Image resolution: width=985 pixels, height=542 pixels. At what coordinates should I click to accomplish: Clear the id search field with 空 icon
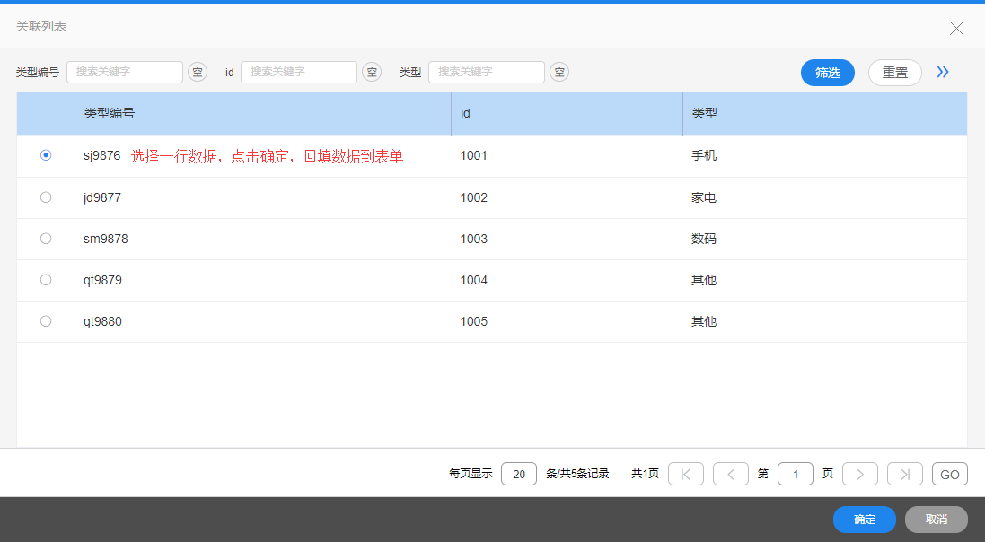372,72
